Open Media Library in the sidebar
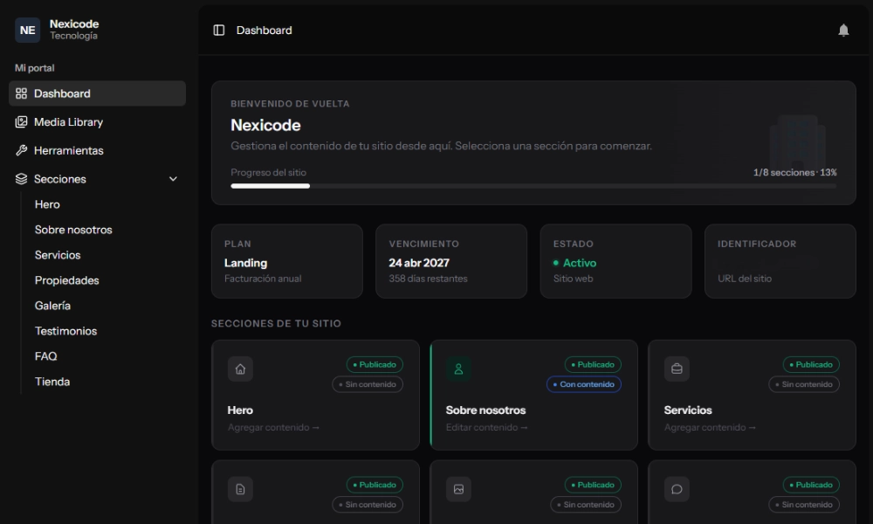This screenshot has width=873, height=524. coord(98,122)
